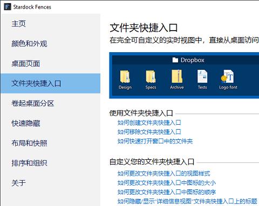Click the 使用文件夹快捷入口 section heading

[x=141, y=113]
